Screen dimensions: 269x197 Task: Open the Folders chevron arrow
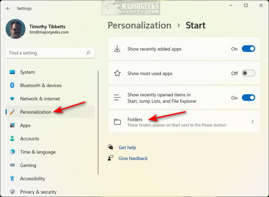[252, 122]
